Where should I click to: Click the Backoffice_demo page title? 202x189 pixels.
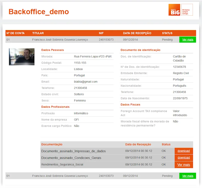[x=39, y=12]
